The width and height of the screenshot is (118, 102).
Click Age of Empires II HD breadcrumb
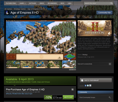pos(35,9)
